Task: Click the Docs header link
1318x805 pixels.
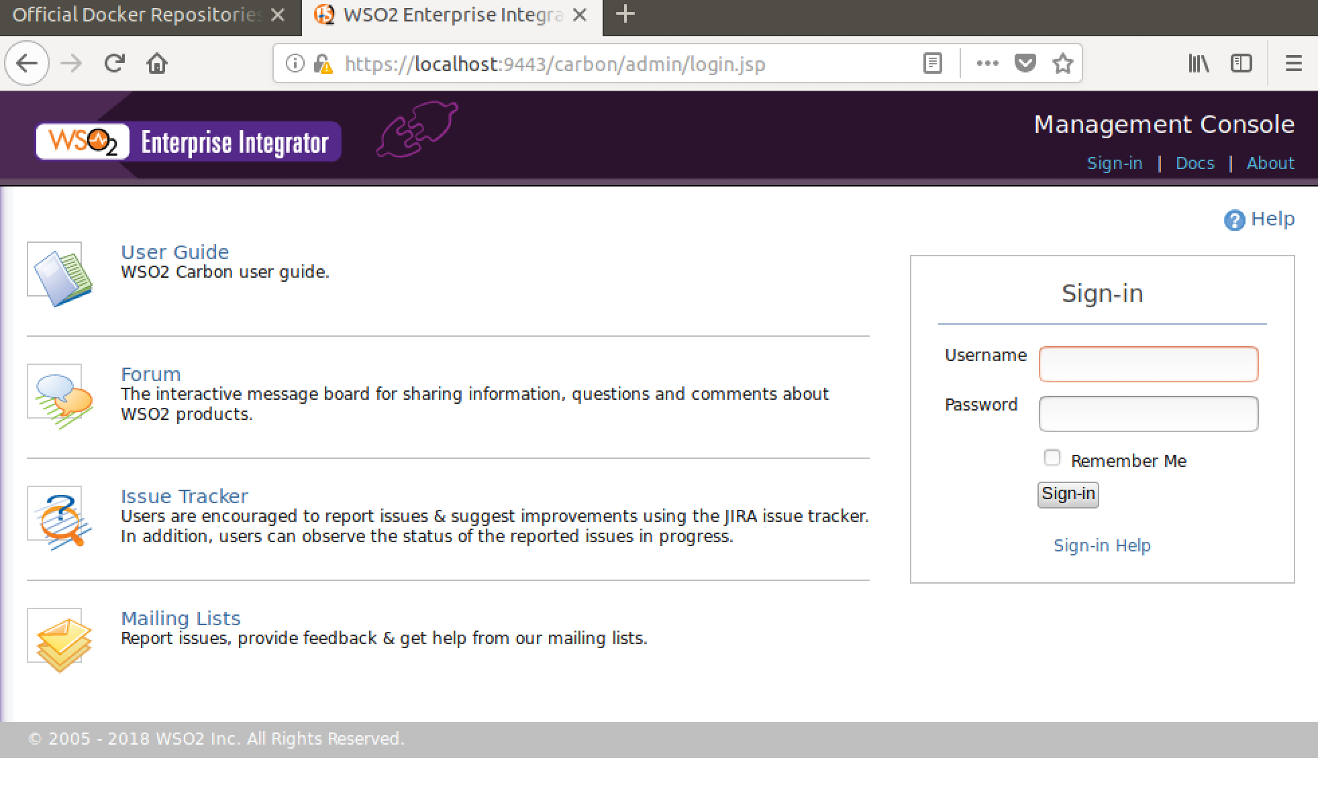Action: coord(1195,163)
